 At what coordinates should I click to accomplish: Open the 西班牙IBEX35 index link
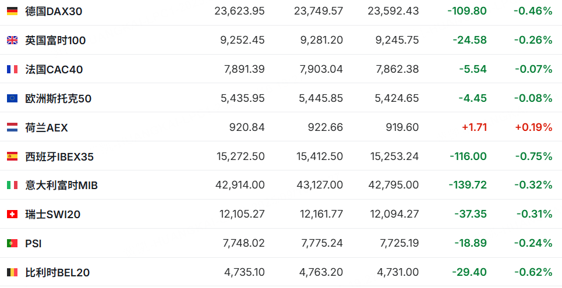59,157
